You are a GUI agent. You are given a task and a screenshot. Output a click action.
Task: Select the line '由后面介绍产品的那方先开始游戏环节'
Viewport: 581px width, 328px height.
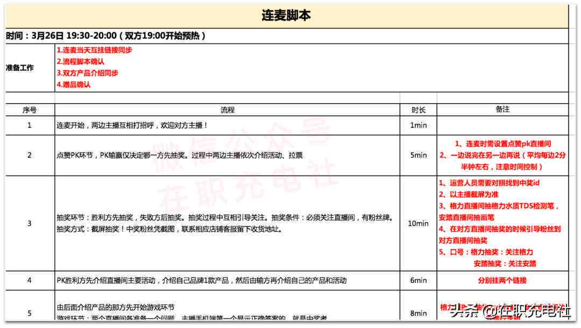115,307
